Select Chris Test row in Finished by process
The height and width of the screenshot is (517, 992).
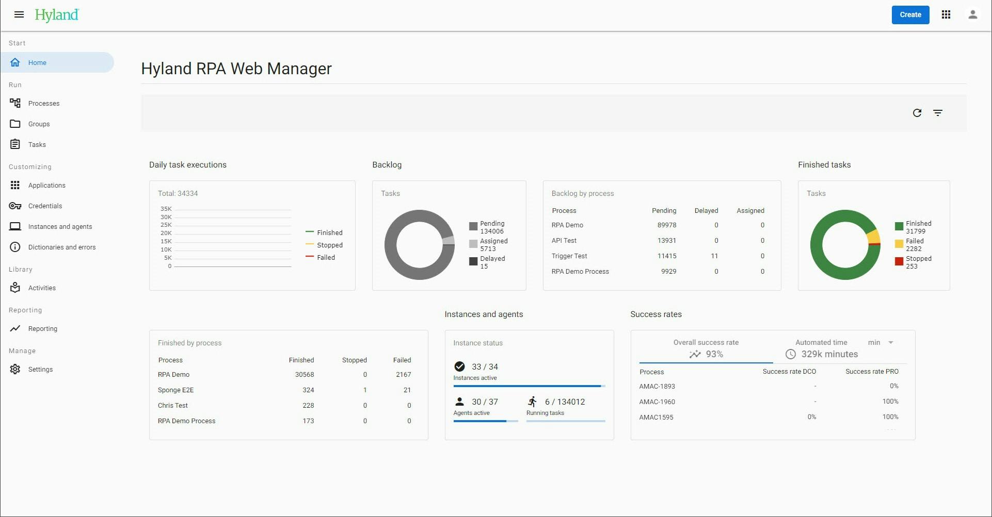(284, 406)
